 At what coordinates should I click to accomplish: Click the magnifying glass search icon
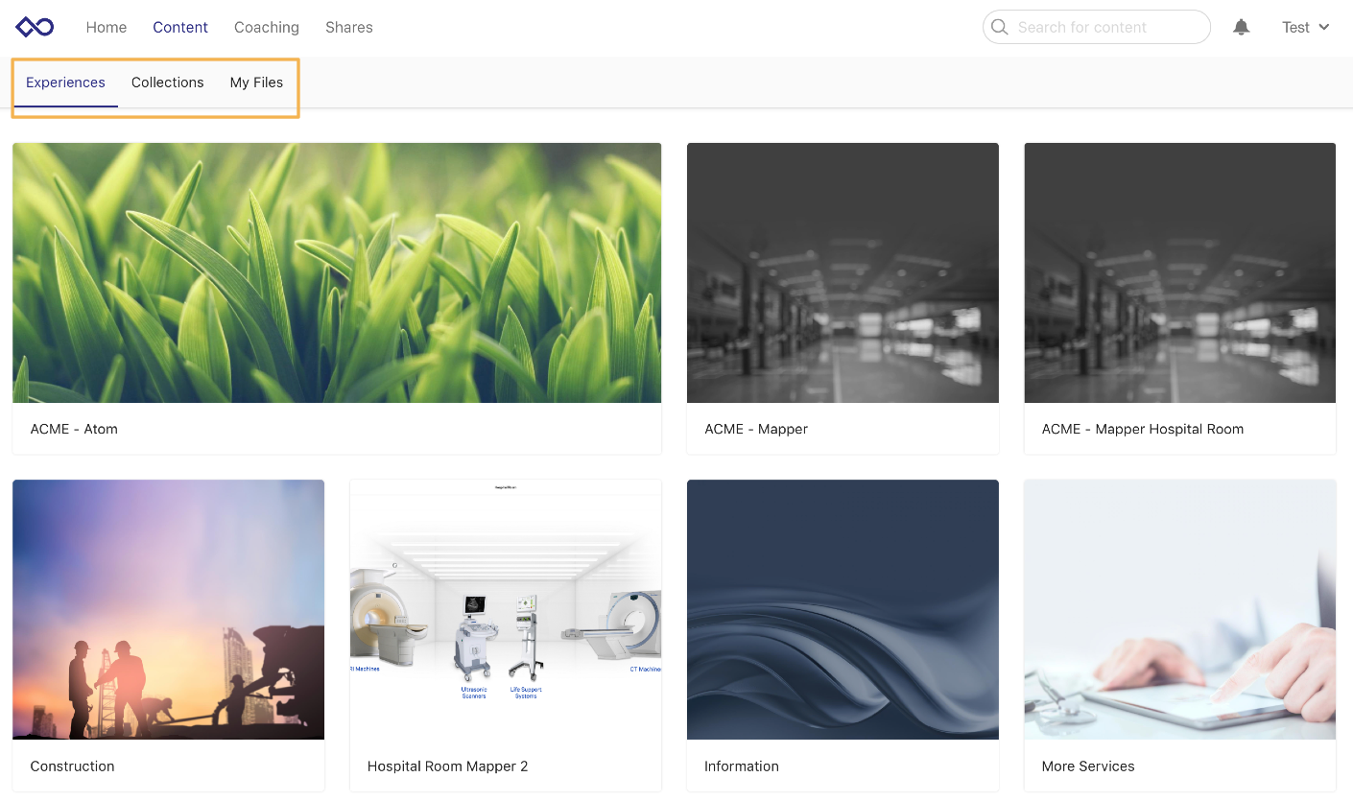(x=999, y=27)
